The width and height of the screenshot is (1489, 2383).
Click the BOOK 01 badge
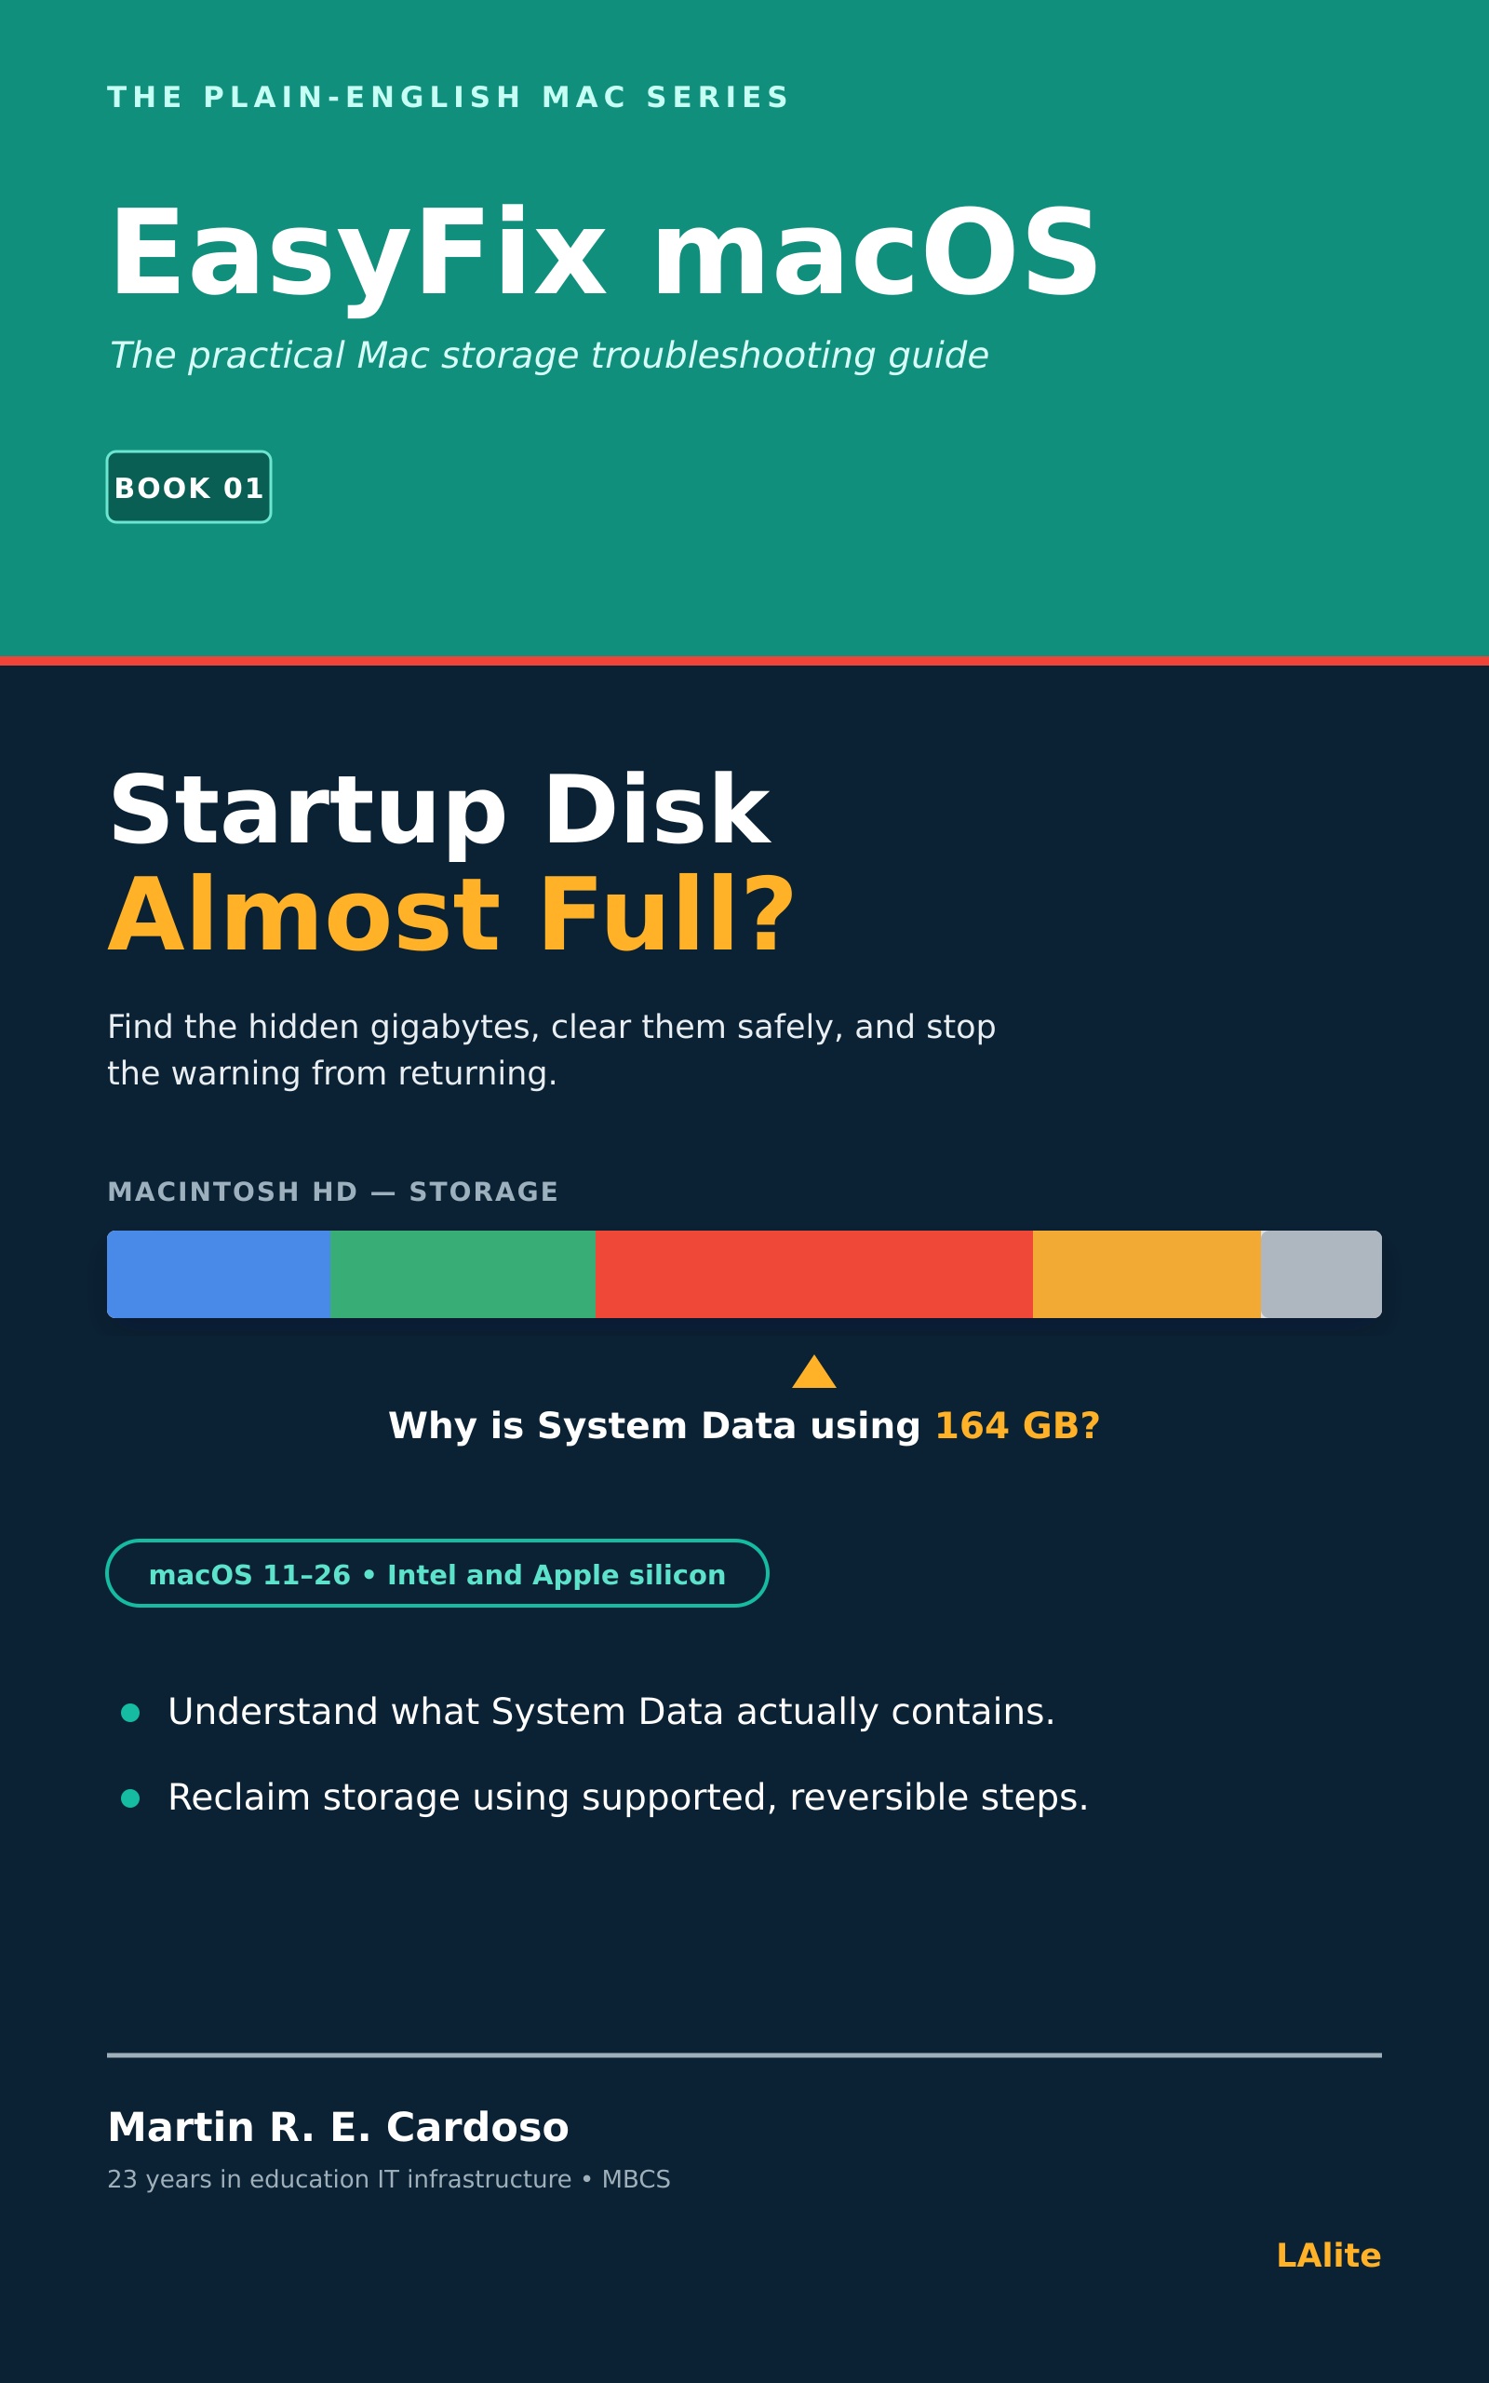(x=189, y=487)
